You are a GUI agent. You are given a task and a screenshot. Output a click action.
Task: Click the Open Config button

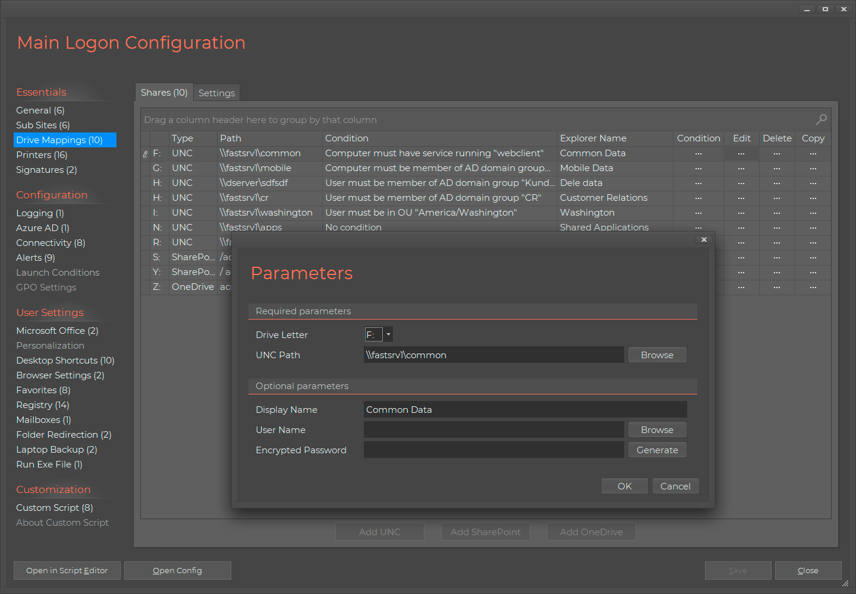177,570
